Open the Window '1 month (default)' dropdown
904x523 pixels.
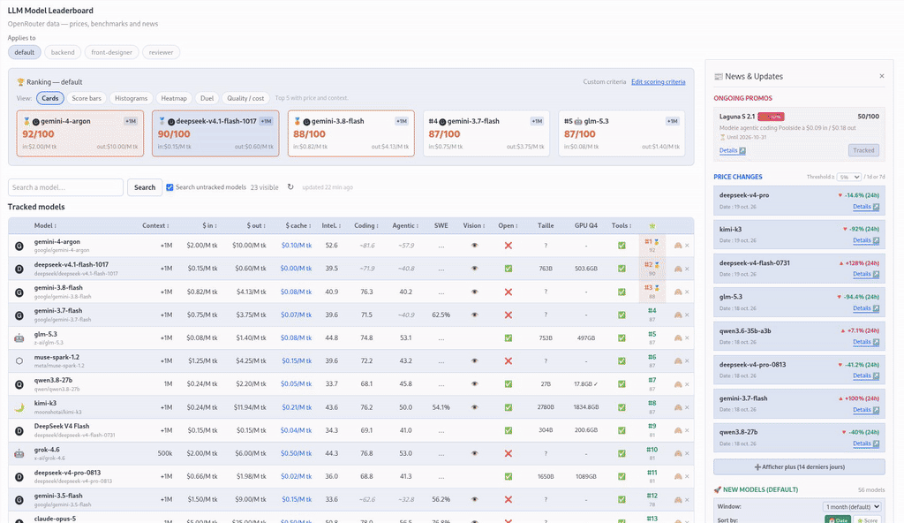[x=852, y=507]
